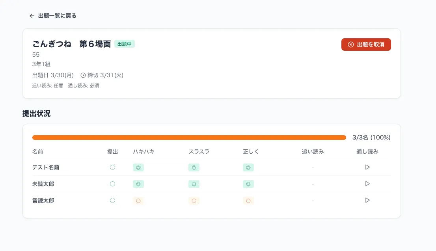436x251 pixels.
Task: Click orange スラスラ badge for 音読太郎
Action: [x=194, y=201]
